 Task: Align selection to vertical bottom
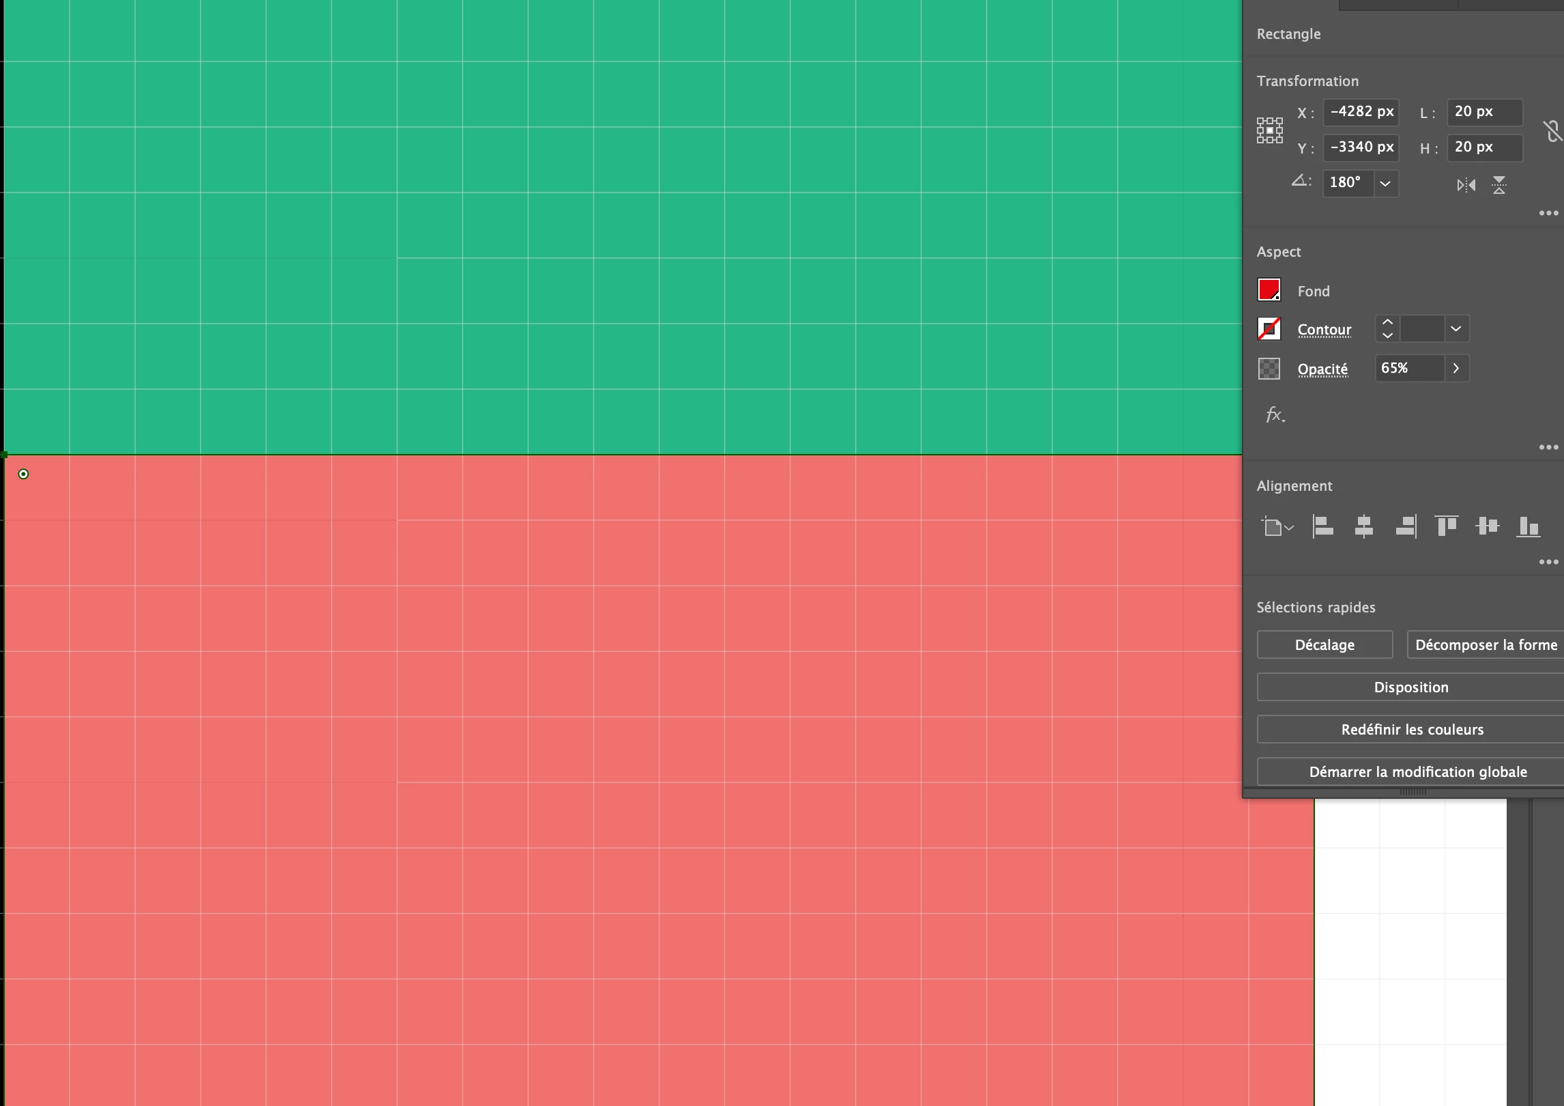[x=1528, y=526]
